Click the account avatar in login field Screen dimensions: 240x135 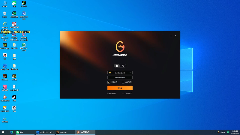point(110,73)
